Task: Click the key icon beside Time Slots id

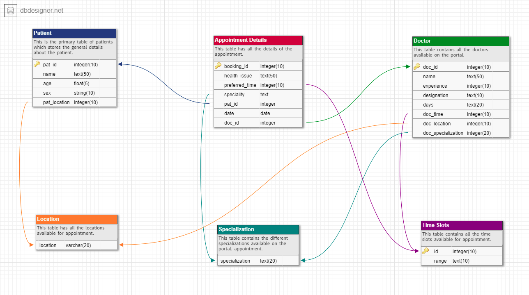Action: [425, 251]
